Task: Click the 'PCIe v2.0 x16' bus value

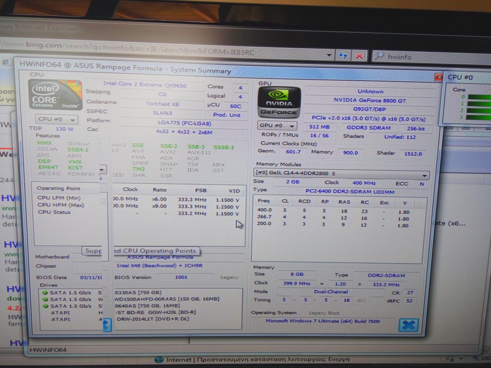Action: (x=370, y=119)
